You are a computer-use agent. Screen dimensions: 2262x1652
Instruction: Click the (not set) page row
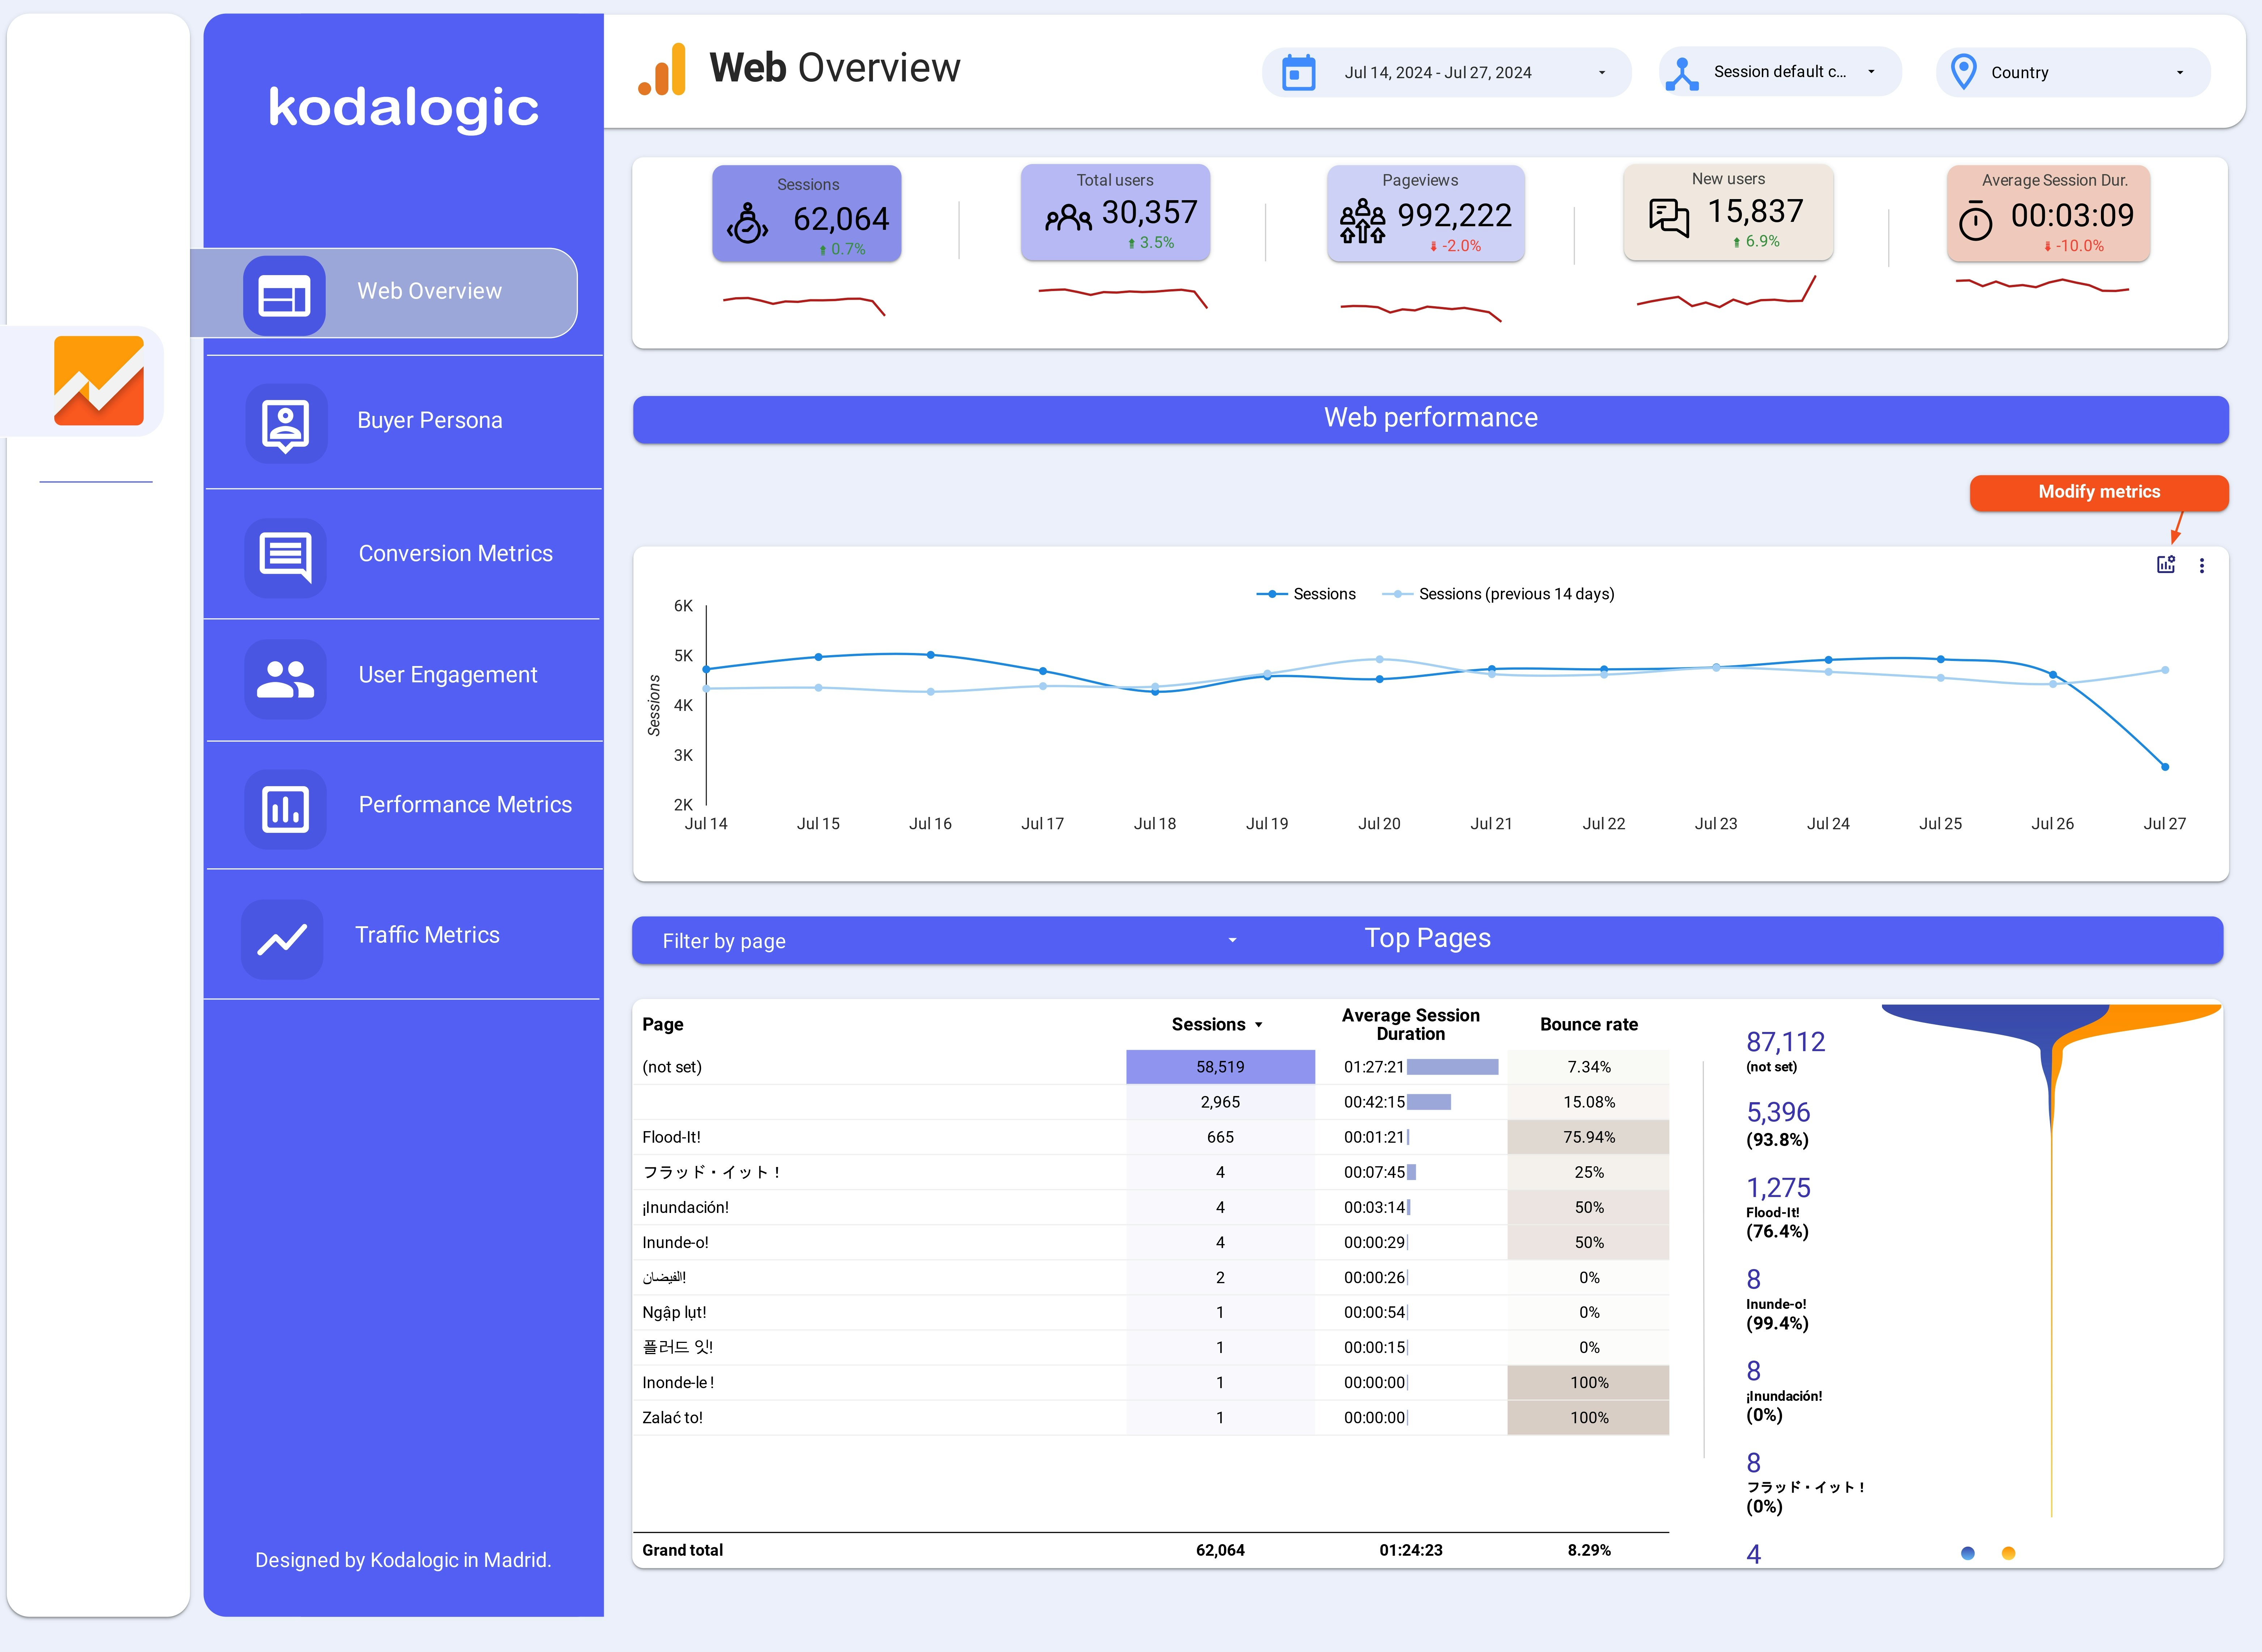1151,1067
